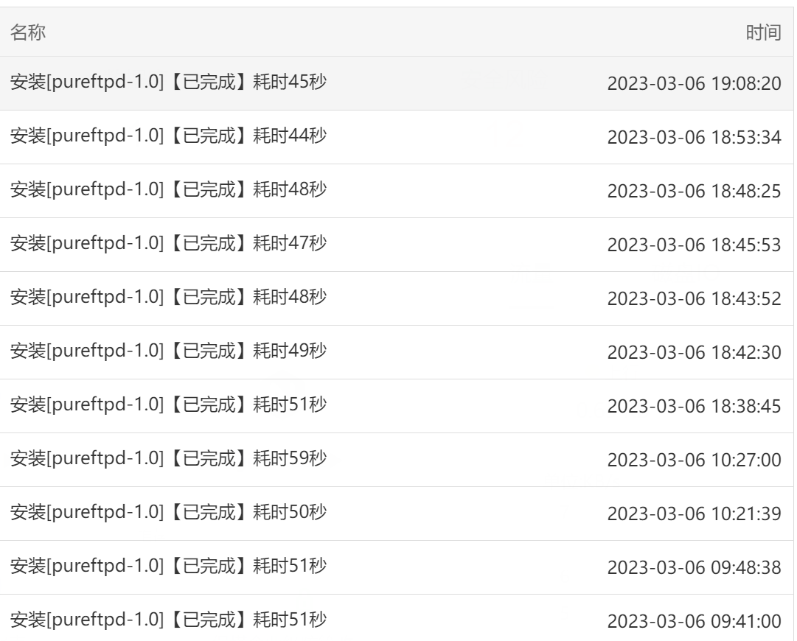Click the 时间 column header
This screenshot has width=797, height=641.
[763, 32]
